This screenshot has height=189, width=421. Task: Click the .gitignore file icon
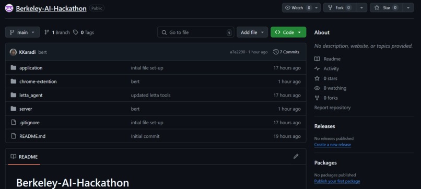tap(14, 122)
